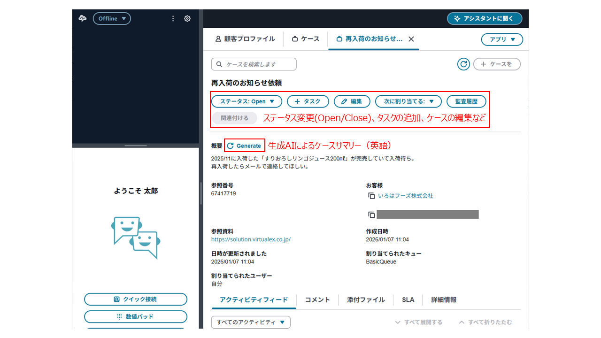Open softphone settings gear icon
This screenshot has width=601, height=338.
pos(187,18)
